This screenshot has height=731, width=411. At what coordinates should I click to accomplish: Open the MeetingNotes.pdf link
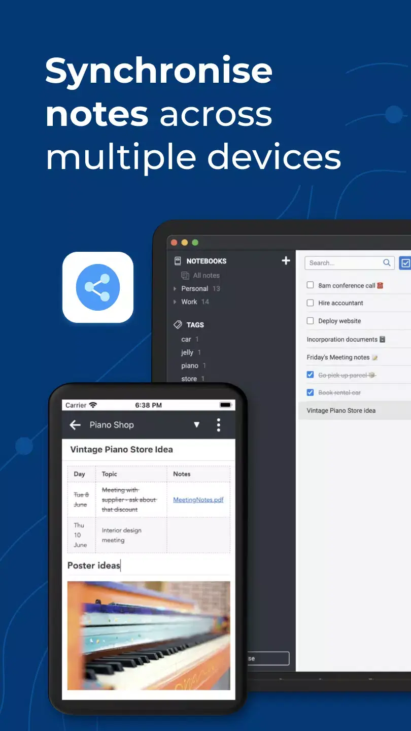(197, 500)
